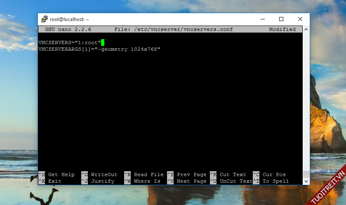The image size is (346, 205).
Task: Click the root@localhost window title text
Action: coord(69,19)
